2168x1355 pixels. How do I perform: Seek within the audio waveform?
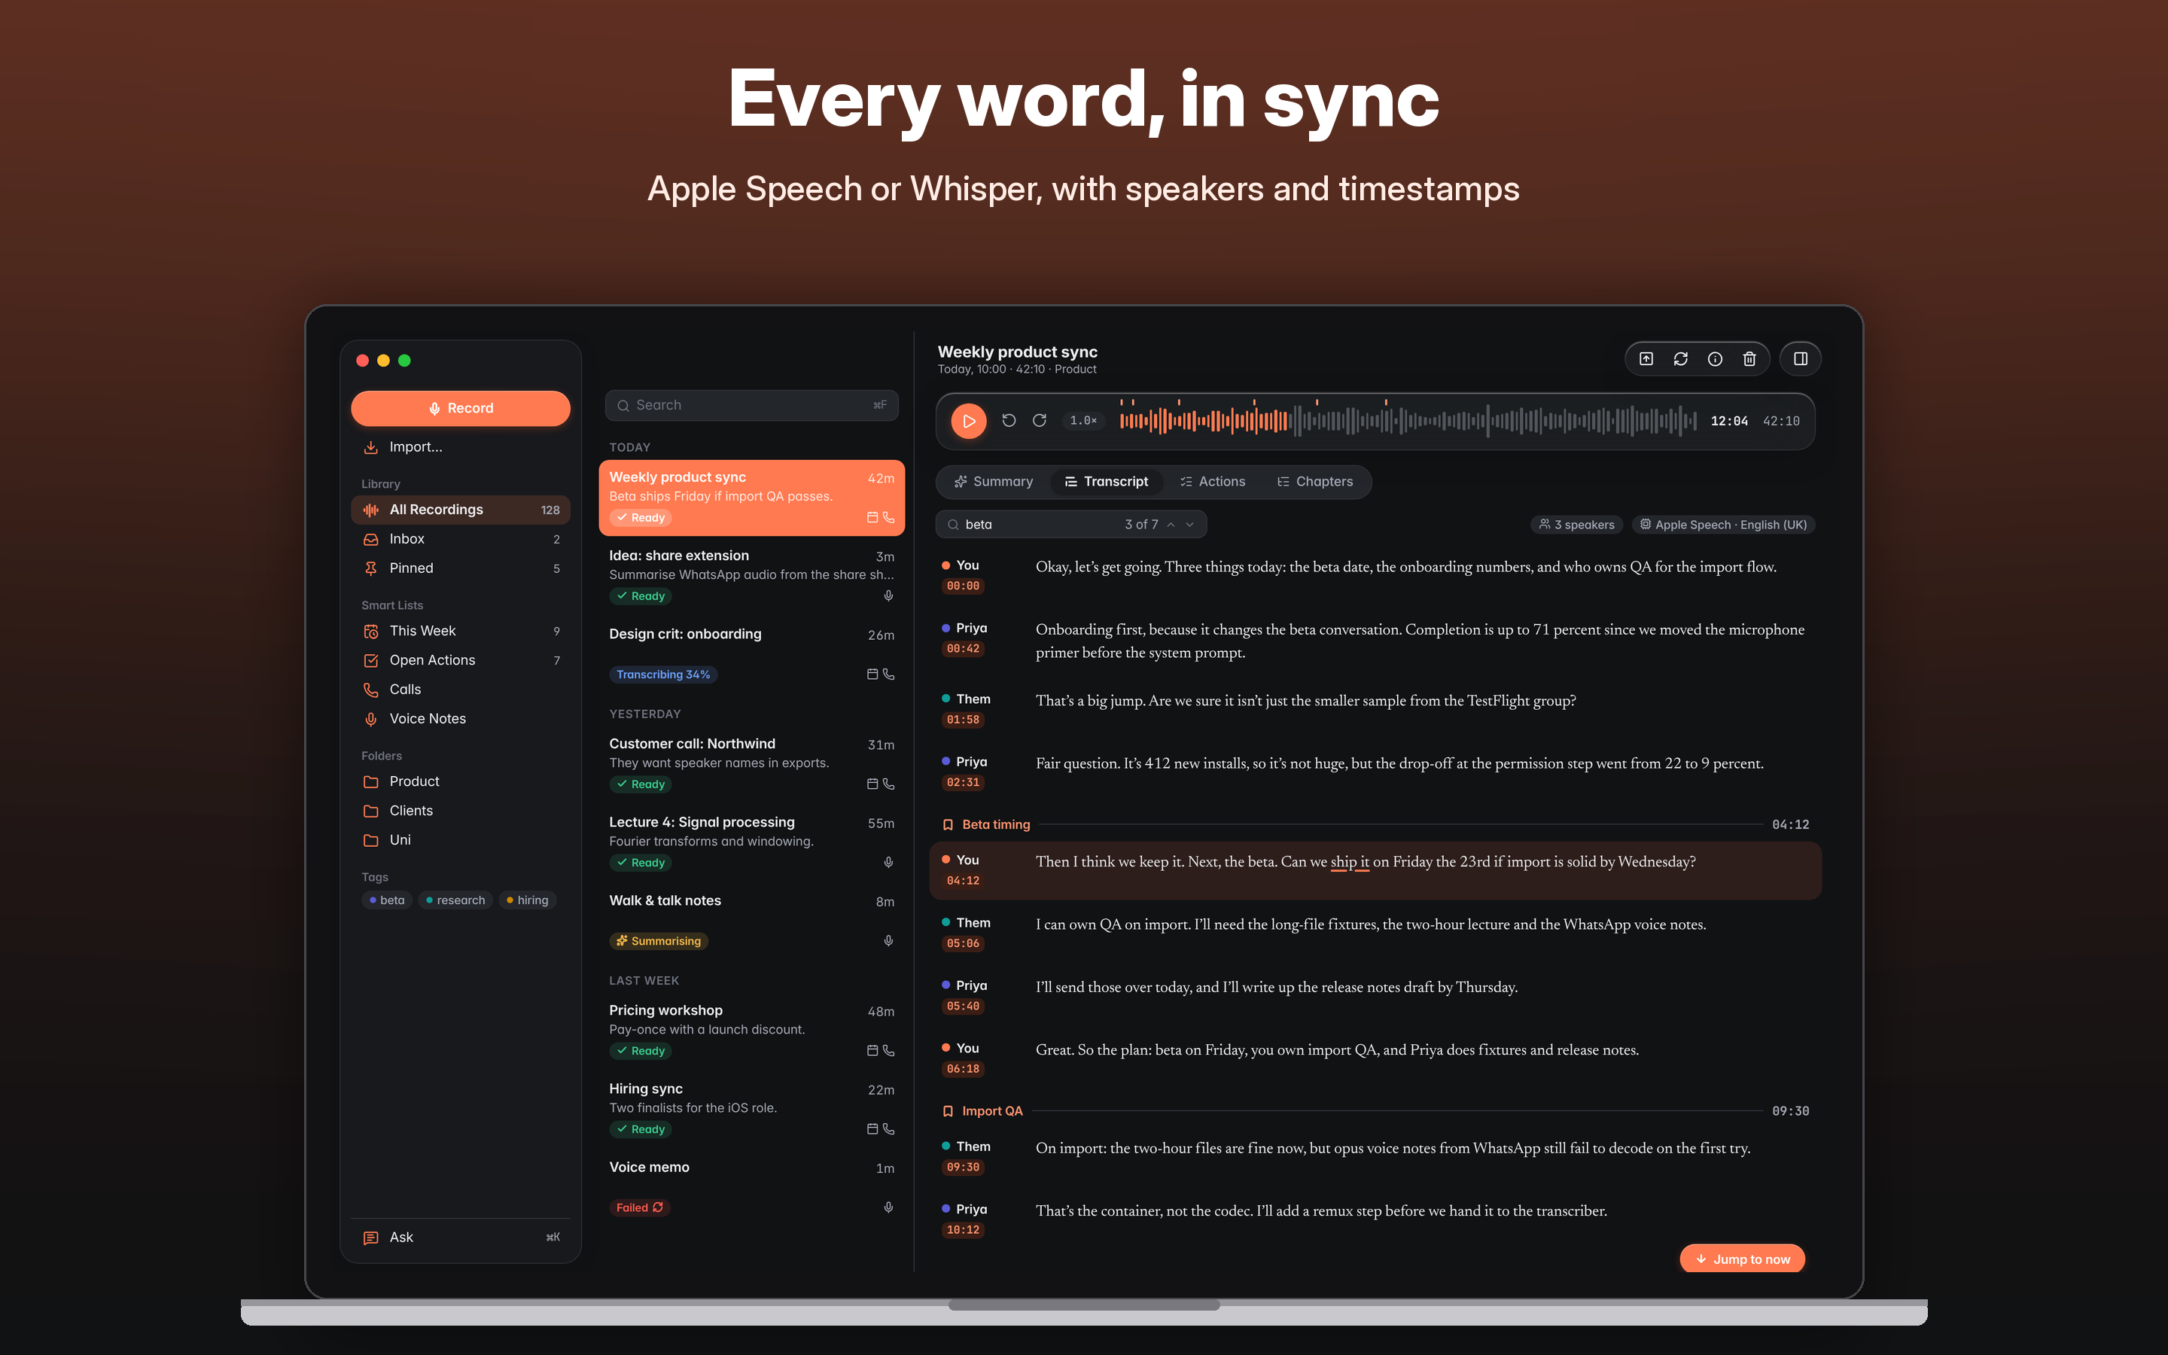pos(1408,420)
